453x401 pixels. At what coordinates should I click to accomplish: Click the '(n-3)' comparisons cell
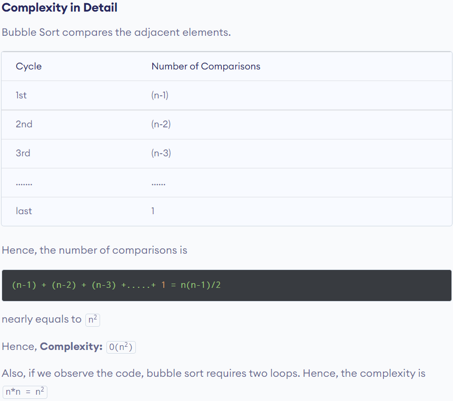coord(161,153)
